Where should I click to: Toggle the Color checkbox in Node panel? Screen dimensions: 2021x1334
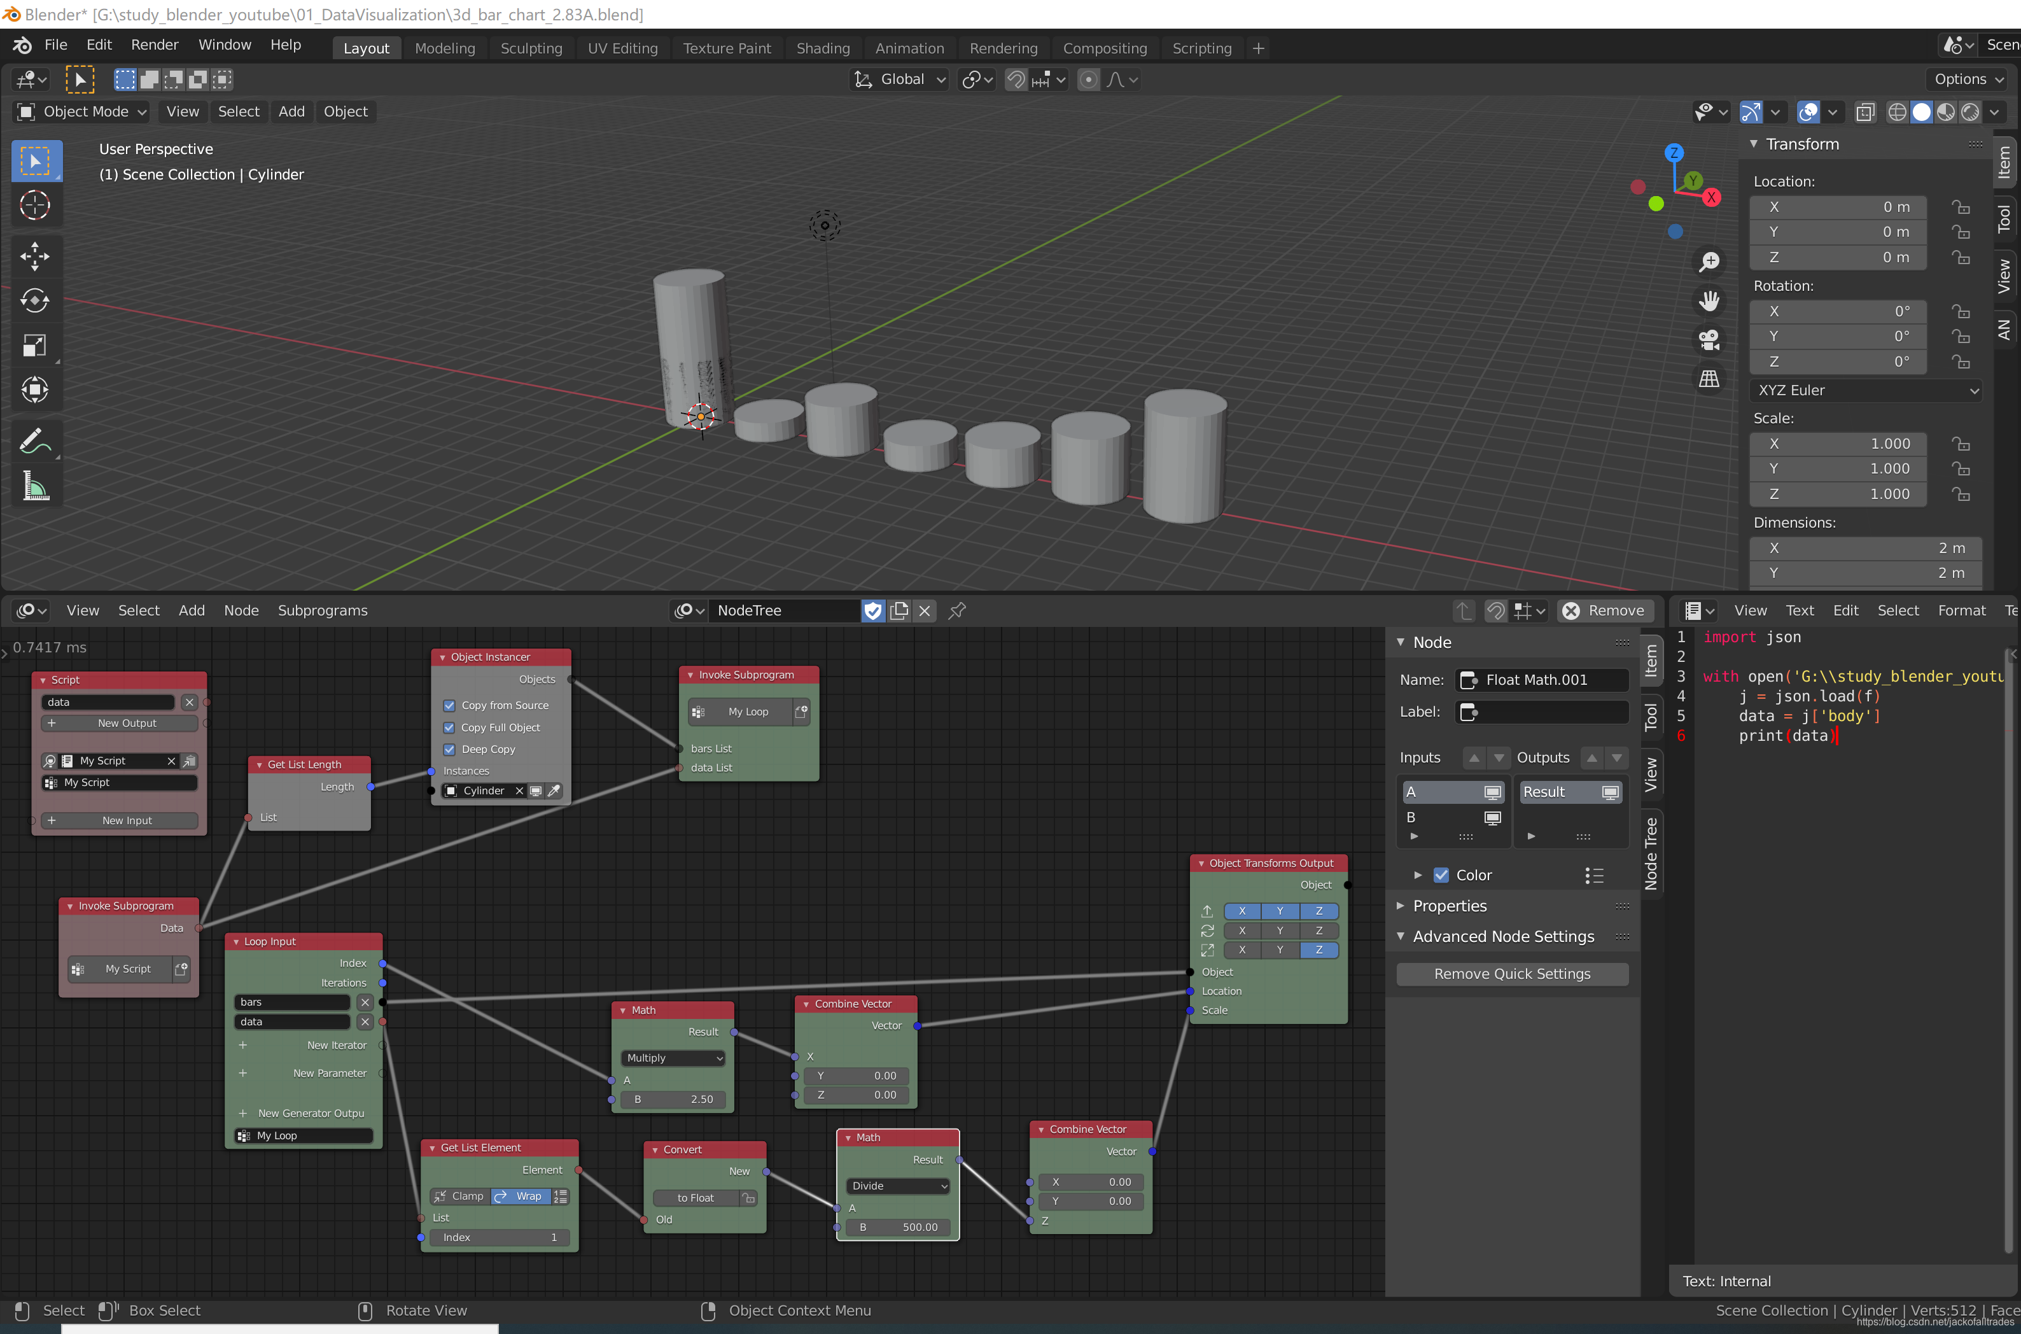click(x=1441, y=874)
